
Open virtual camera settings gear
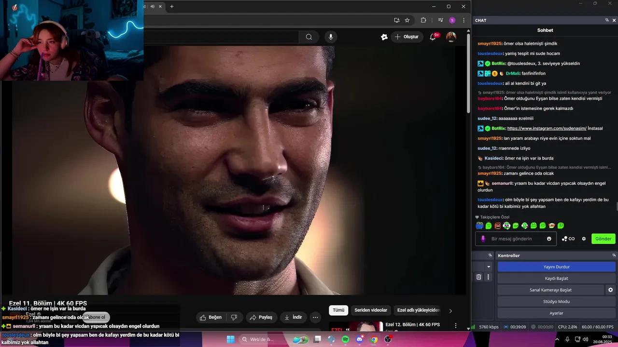click(x=610, y=290)
